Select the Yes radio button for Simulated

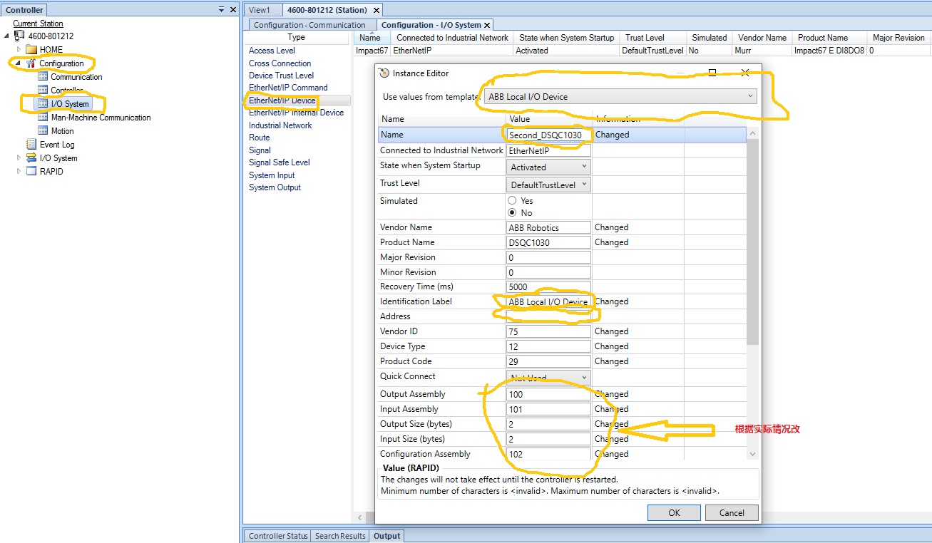pyautogui.click(x=512, y=201)
